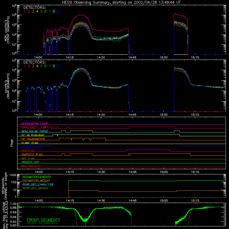Click the 14:00 tick under front segments plot
229x229 pixels.
38,58
